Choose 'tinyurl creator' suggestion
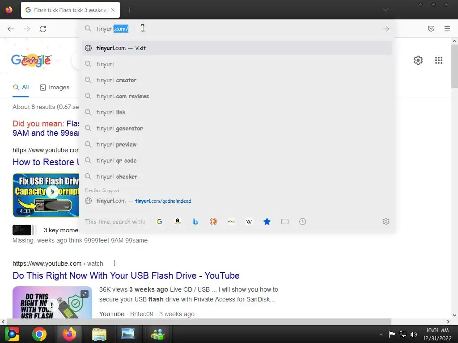This screenshot has height=343, width=458. tap(237, 80)
